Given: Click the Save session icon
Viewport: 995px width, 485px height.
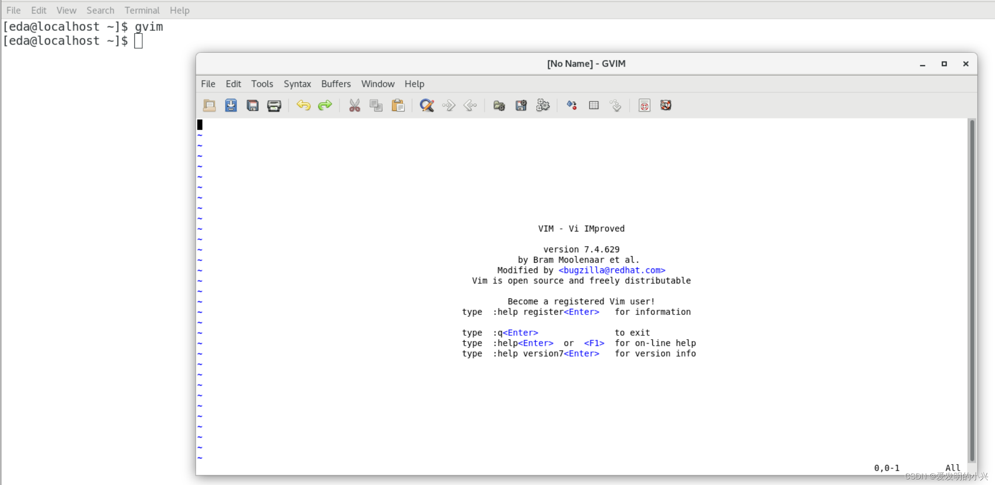Looking at the screenshot, I should tap(521, 105).
